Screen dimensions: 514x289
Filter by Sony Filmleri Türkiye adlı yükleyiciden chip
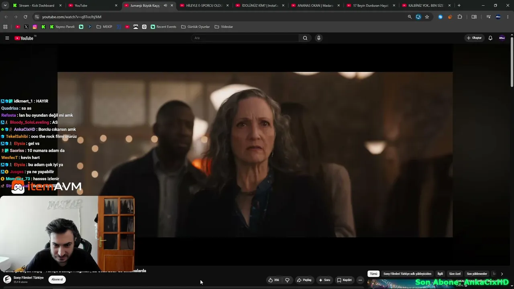[407, 274]
